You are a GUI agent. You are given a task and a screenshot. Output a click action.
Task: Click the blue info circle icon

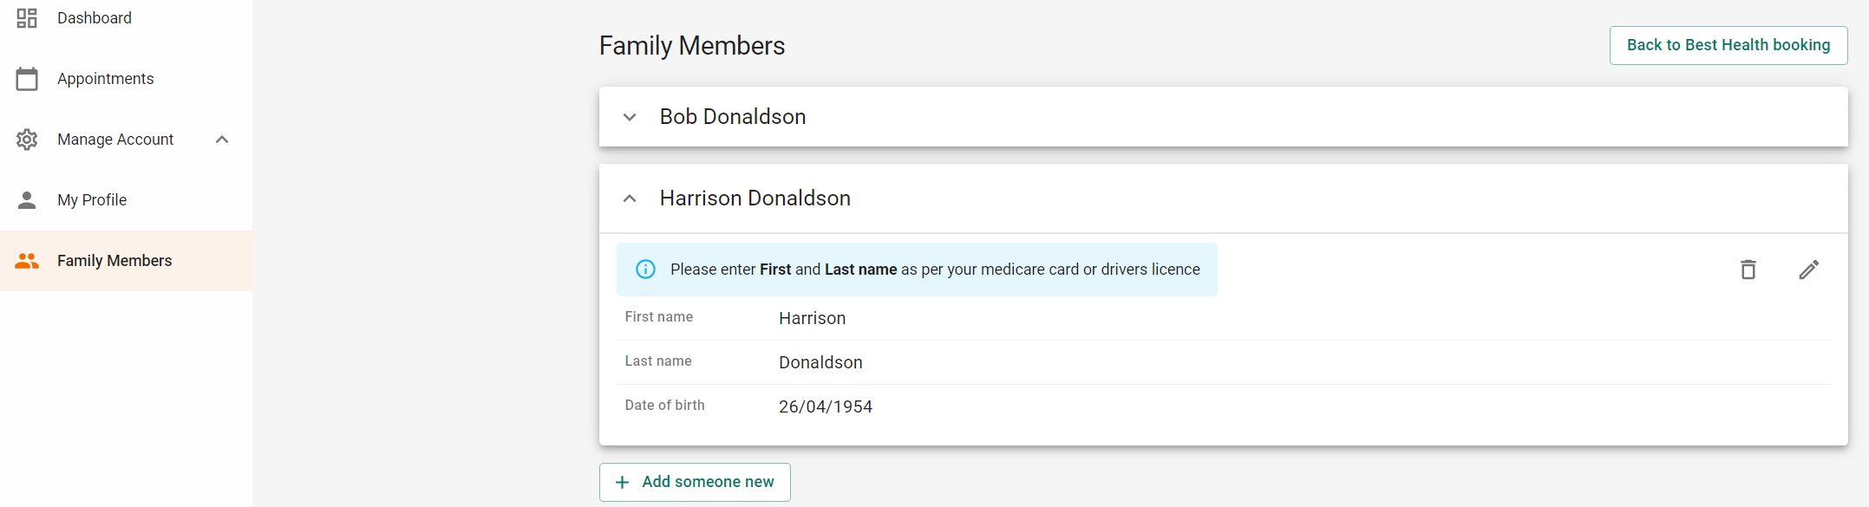645,270
